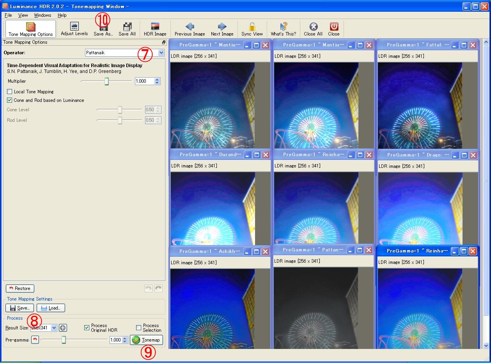Enable Local Tone Mapping checkbox
Image resolution: width=491 pixels, height=363 pixels.
10,92
